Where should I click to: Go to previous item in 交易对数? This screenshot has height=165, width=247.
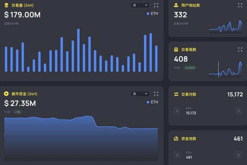[x=177, y=111]
